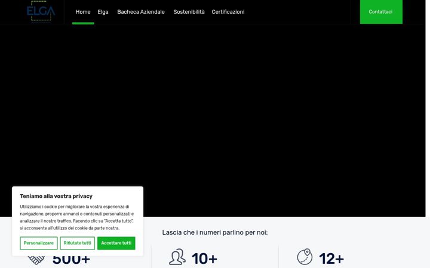Click Rifiutate tutti cookie button
The image size is (430, 268).
point(77,243)
